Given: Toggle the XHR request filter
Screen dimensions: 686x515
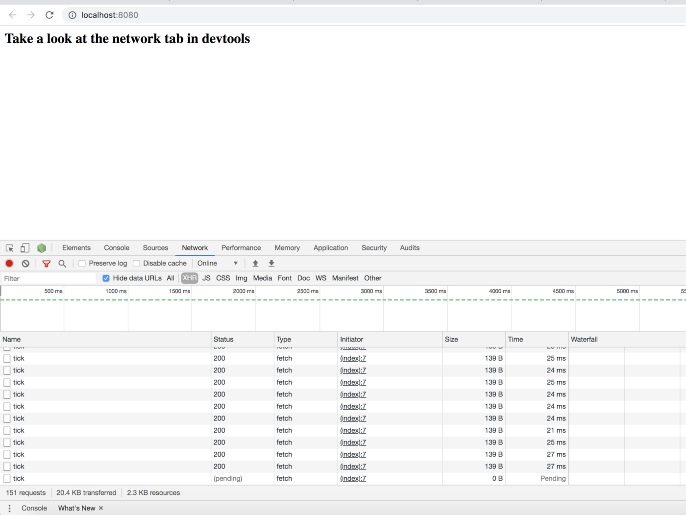Looking at the screenshot, I should point(190,278).
